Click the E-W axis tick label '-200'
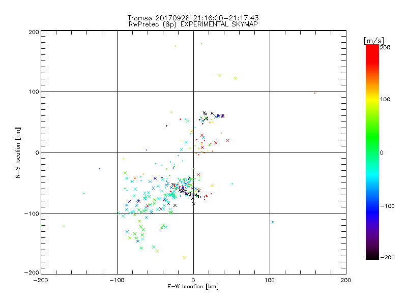This screenshot has width=407, height=305. pos(41,280)
